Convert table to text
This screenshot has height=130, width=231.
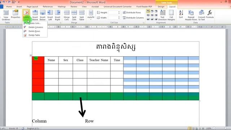201,15
